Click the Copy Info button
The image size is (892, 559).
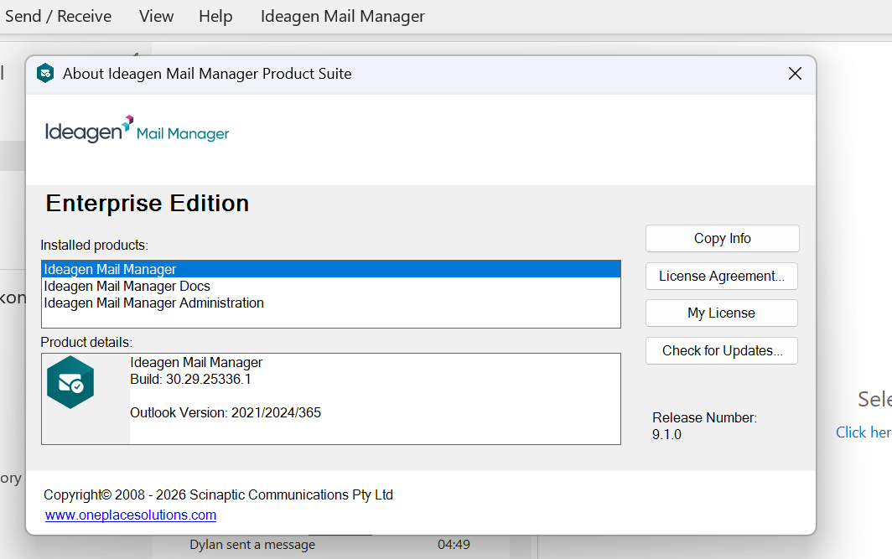tap(722, 238)
